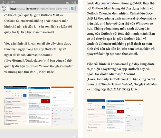Viewport: 161px width, 138px height.
Task: Open Outlook screenshots image in reading view
Action: click(x=115, y=115)
